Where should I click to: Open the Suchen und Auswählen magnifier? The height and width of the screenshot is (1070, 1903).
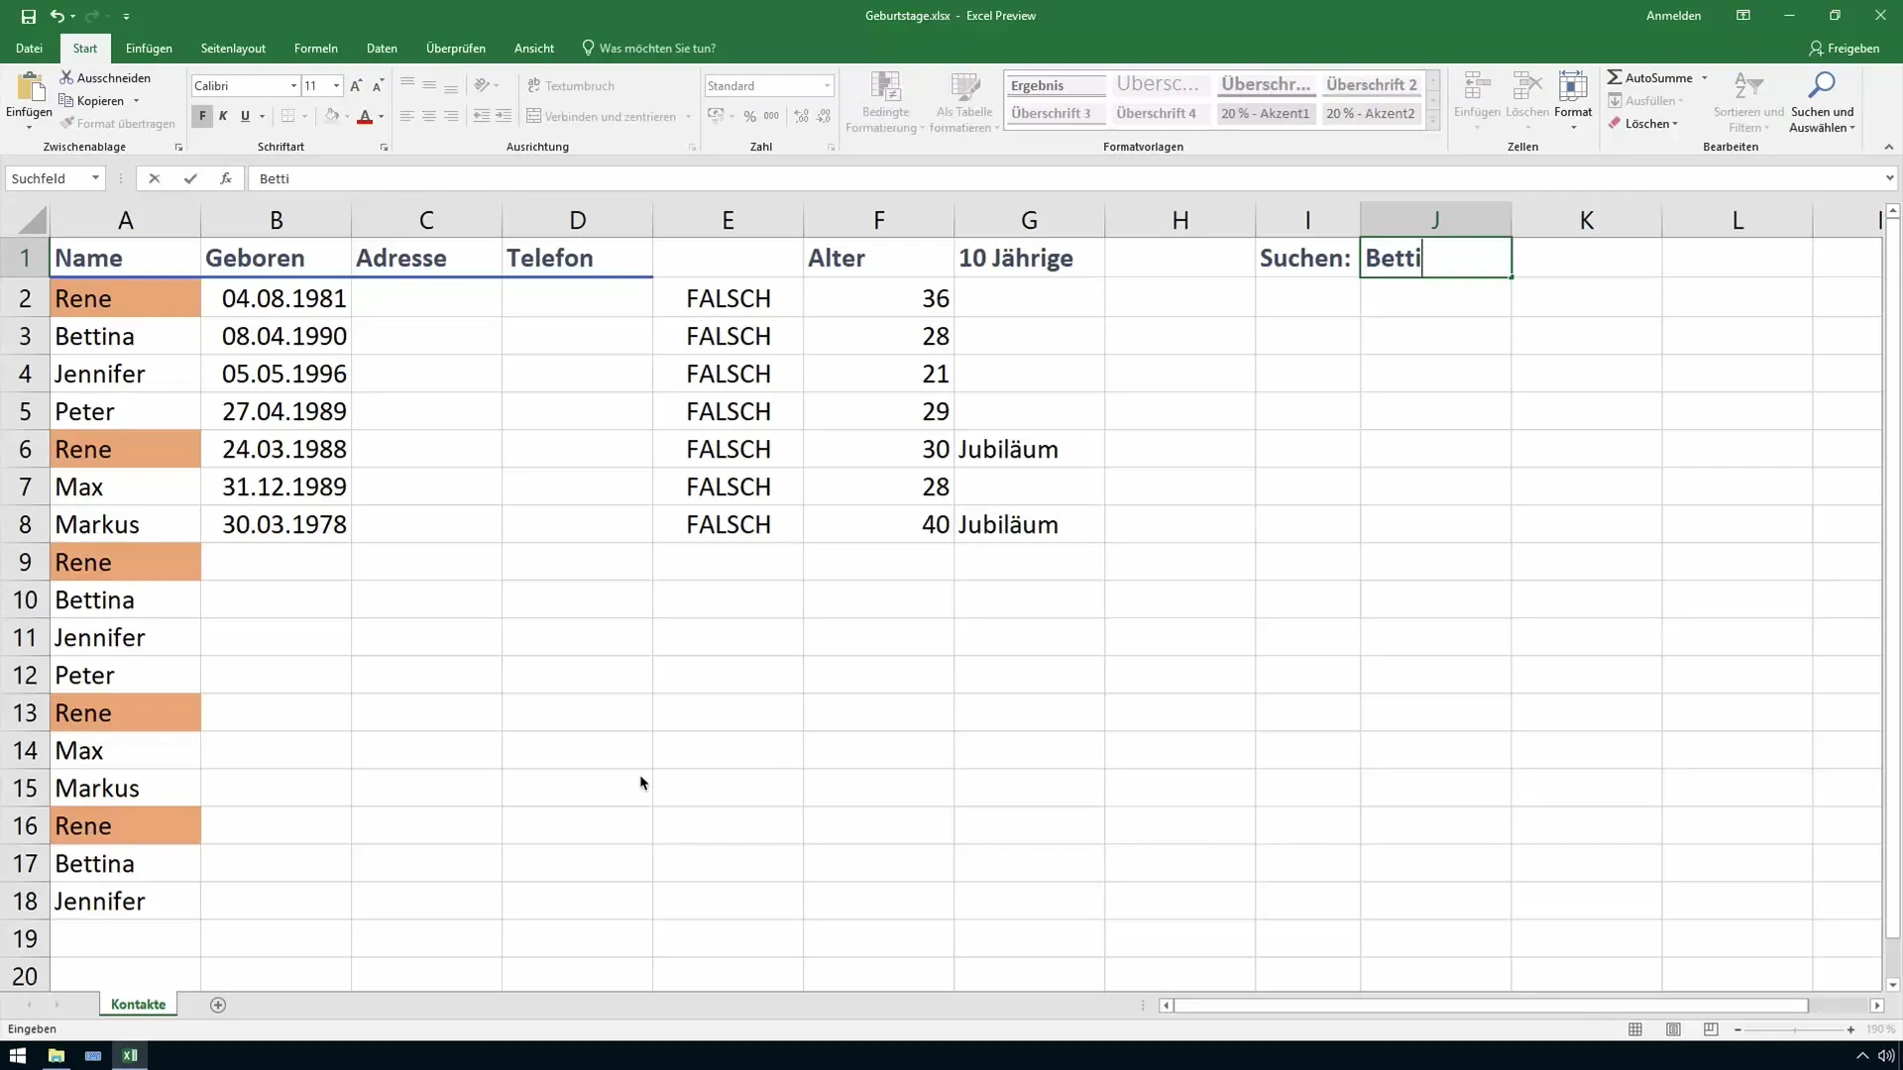pyautogui.click(x=1822, y=101)
